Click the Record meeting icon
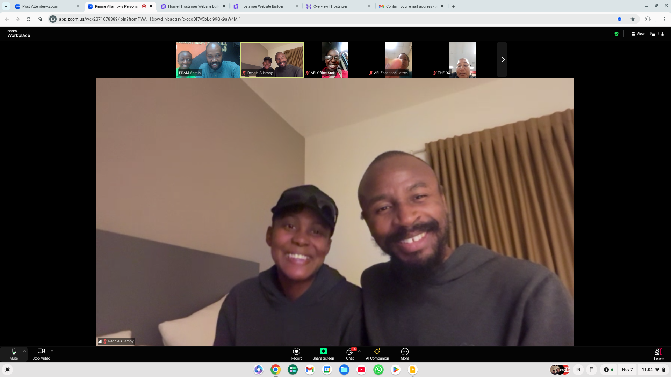Viewport: 671px width, 377px height. coord(296,352)
